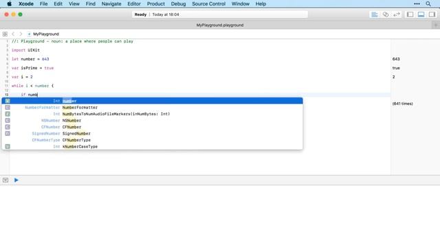Click the 'while i < number {' line
The image size is (440, 247).
[32, 86]
